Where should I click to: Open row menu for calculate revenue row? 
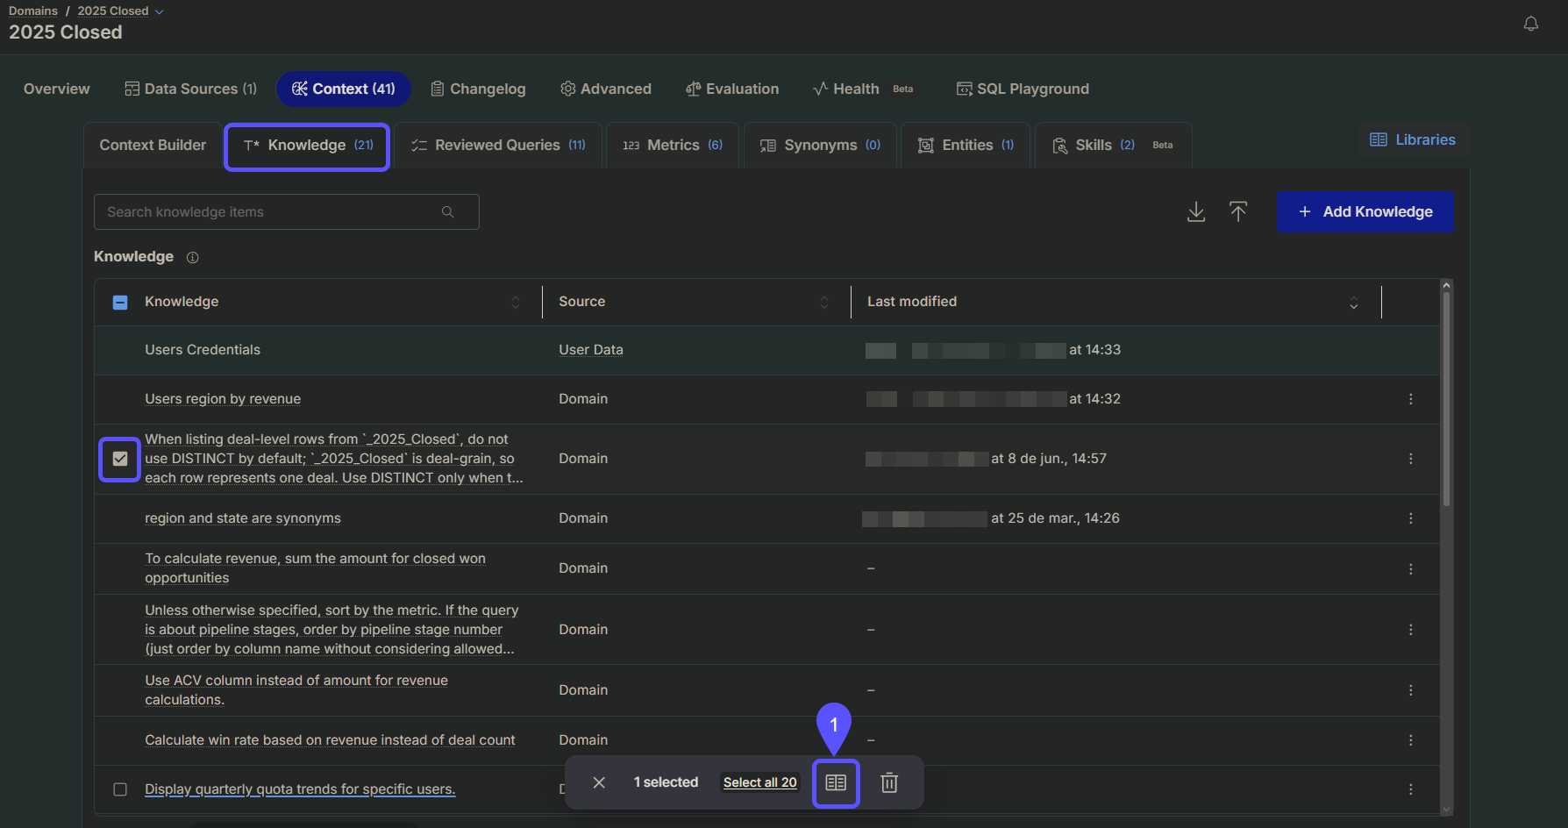pyautogui.click(x=1411, y=568)
